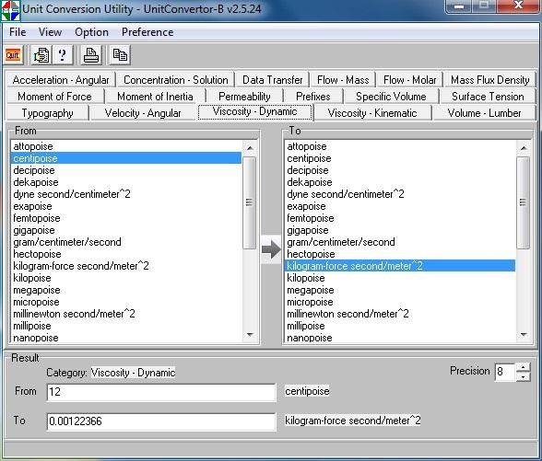Screen dimensions: 542x461
Task: Switch to Data Transfer tab
Action: (273, 80)
